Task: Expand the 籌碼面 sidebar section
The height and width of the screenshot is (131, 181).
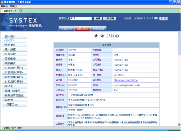Action: tap(15, 86)
